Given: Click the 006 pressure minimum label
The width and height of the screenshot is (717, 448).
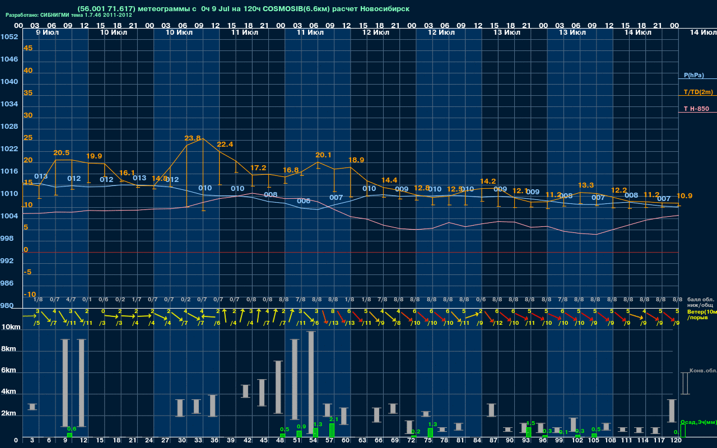Looking at the screenshot, I should (303, 200).
